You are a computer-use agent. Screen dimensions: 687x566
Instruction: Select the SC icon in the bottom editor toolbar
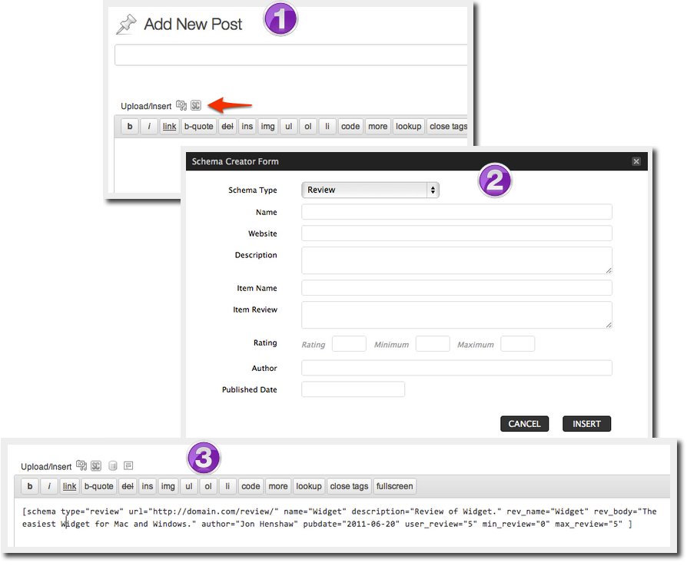[96, 465]
